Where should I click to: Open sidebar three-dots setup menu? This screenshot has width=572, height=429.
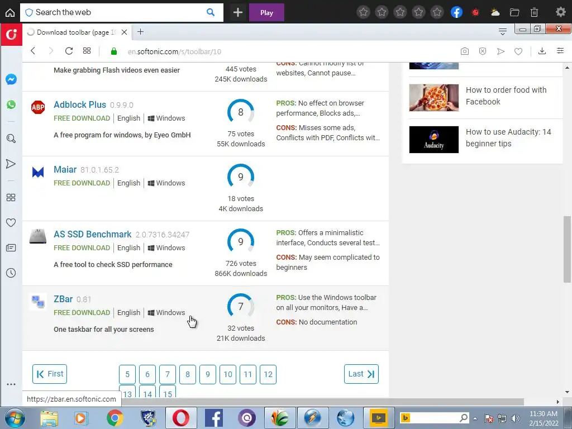pos(11,384)
